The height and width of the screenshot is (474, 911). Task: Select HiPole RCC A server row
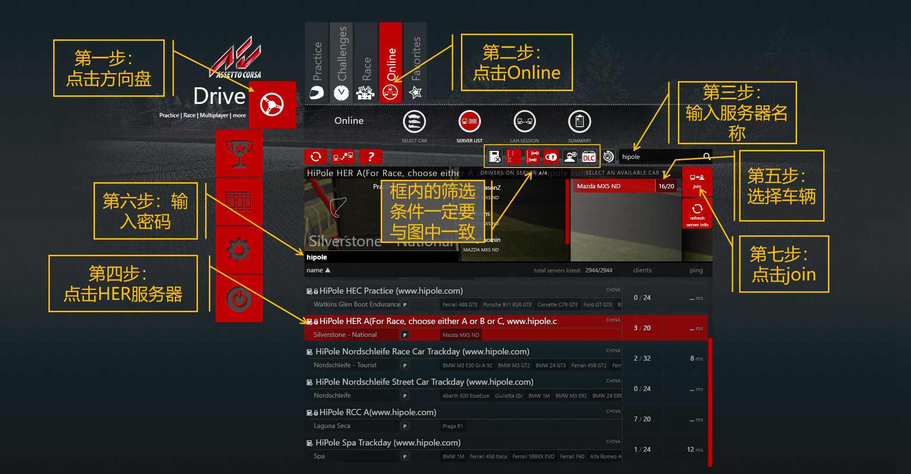506,419
